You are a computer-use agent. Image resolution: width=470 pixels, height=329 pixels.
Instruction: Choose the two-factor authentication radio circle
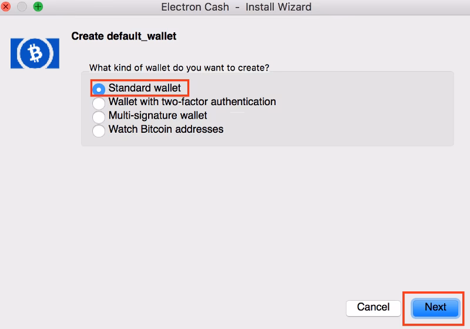[99, 103]
